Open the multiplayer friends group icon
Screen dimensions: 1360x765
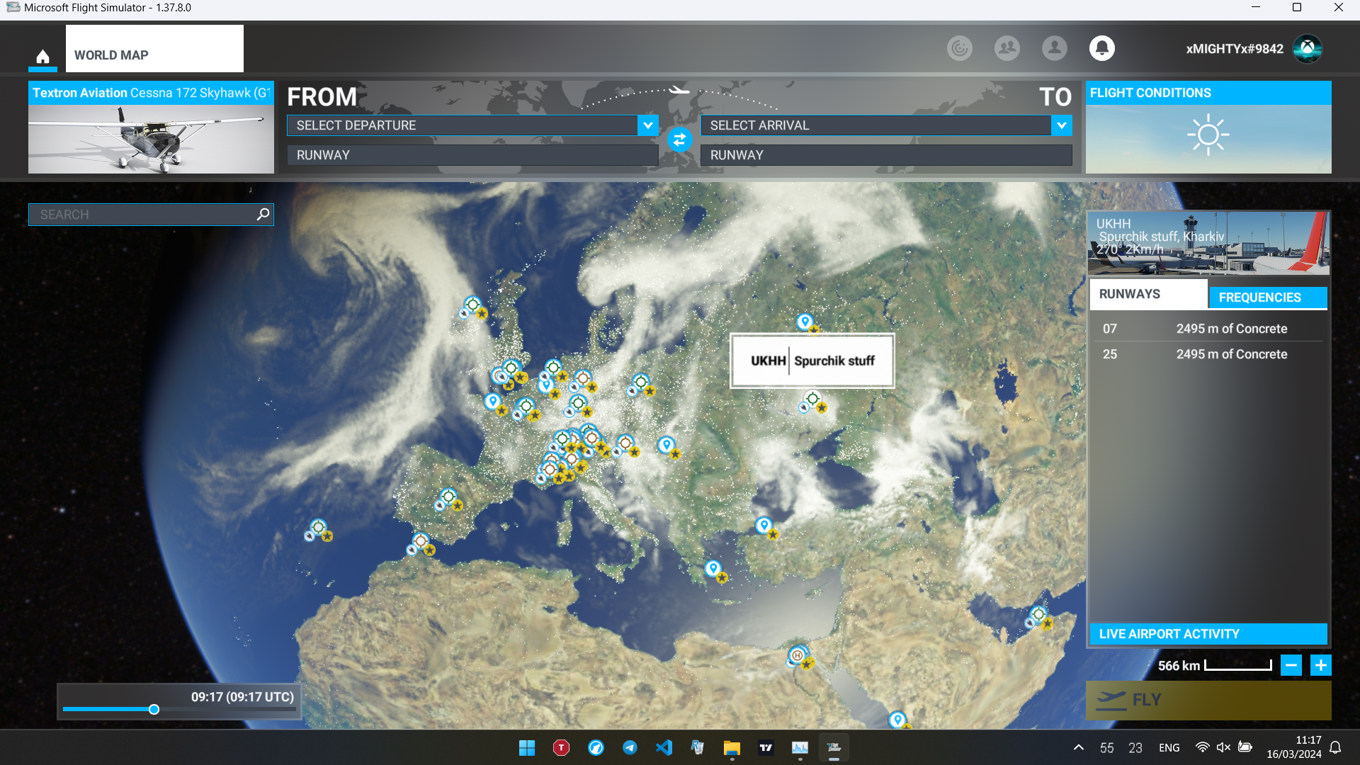pos(1007,48)
